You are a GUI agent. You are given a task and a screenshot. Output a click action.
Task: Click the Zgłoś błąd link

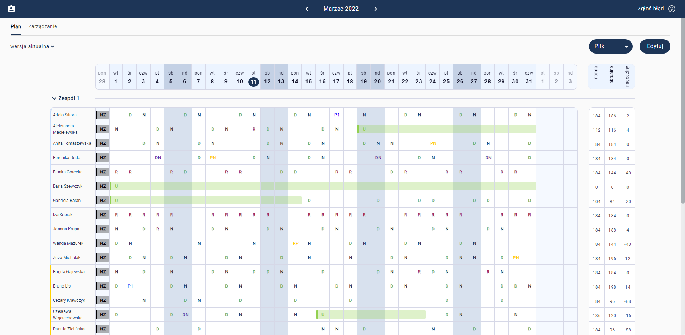[x=650, y=9]
